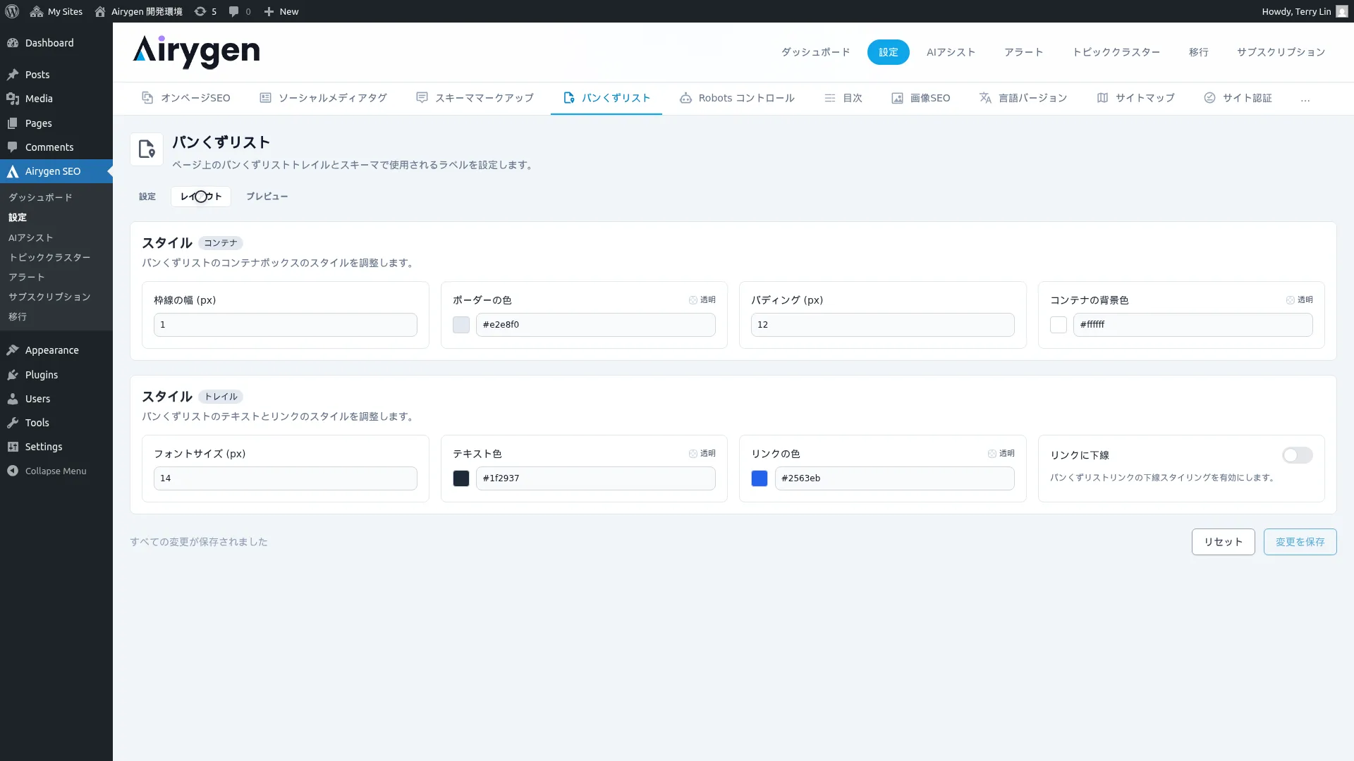1354x761 pixels.
Task: Click the Settings icon in sidebar
Action: click(13, 447)
